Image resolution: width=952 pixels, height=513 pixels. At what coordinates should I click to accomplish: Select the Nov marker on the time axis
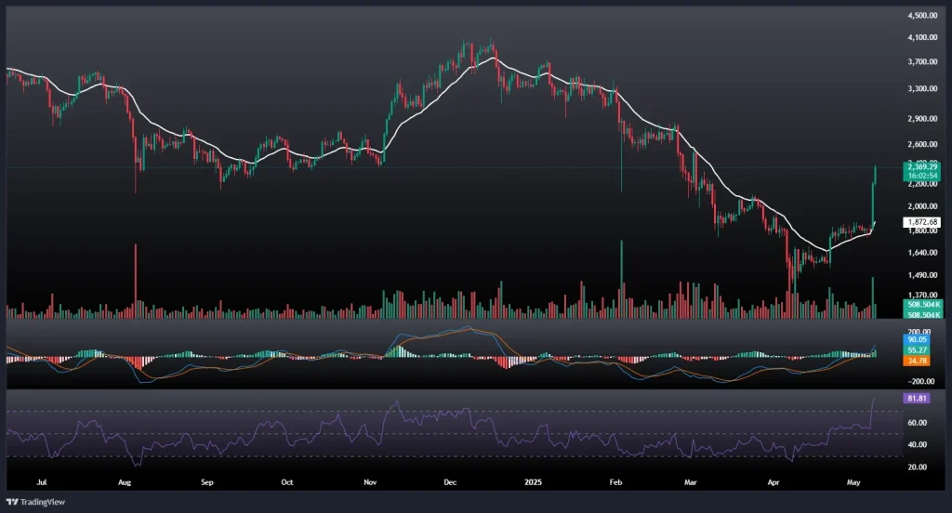[370, 483]
